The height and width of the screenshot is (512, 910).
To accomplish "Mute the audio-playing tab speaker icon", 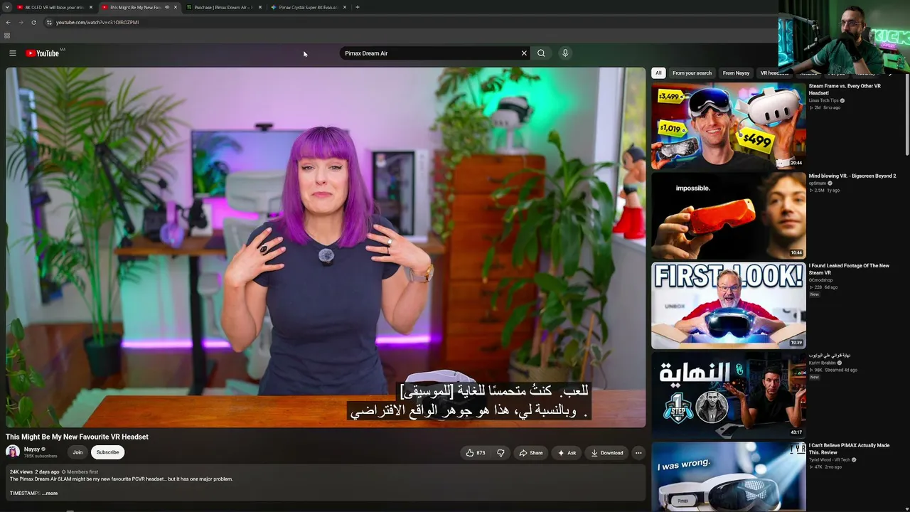I will [167, 7].
